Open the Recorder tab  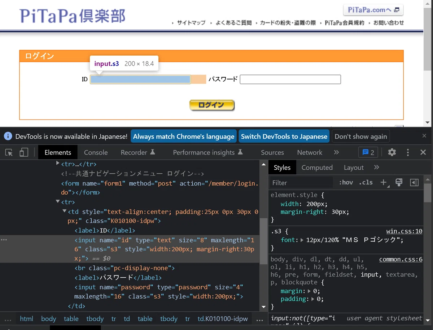tap(138, 152)
